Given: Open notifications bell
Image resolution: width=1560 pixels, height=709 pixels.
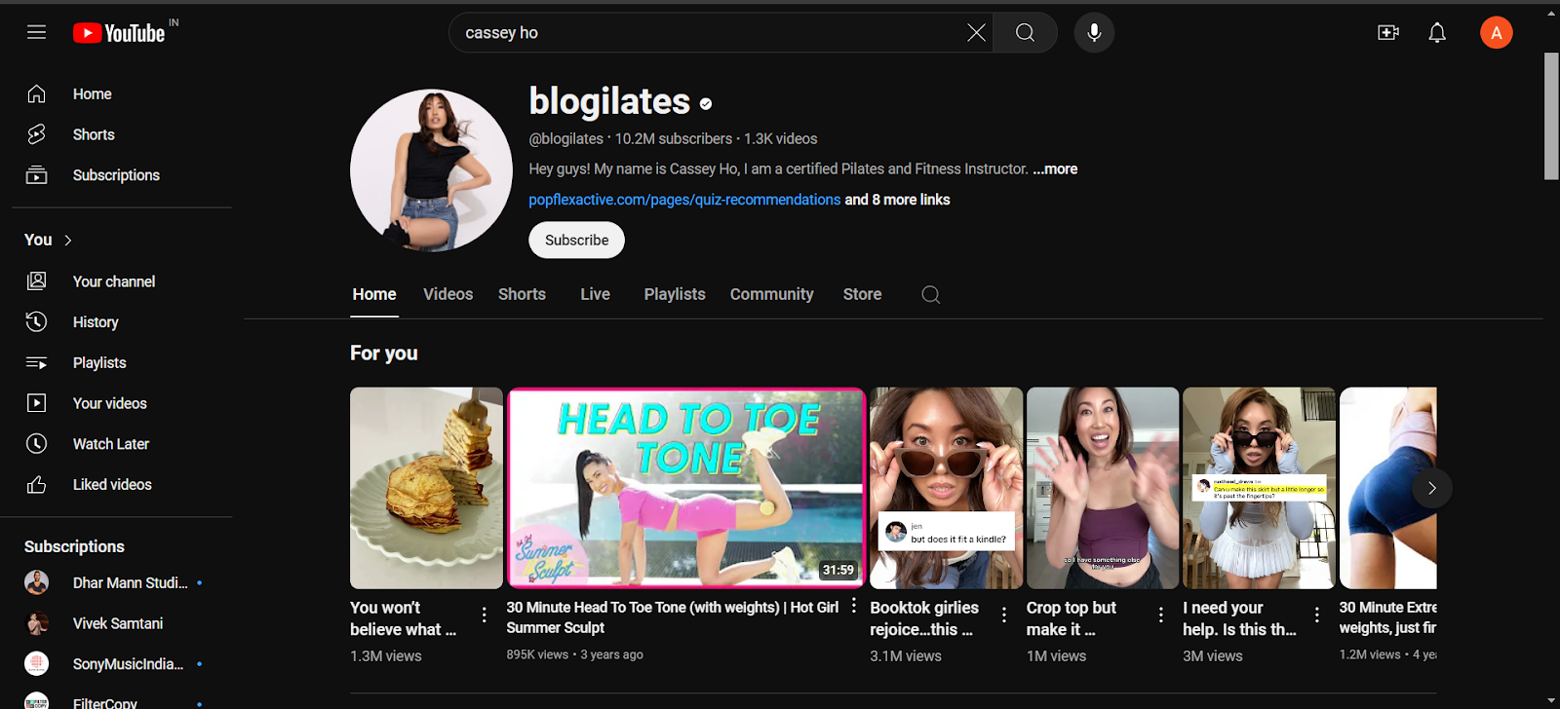Looking at the screenshot, I should [x=1437, y=33].
